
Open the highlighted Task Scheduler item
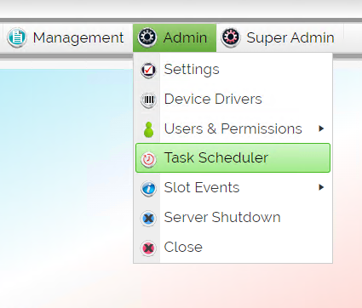[x=233, y=157]
